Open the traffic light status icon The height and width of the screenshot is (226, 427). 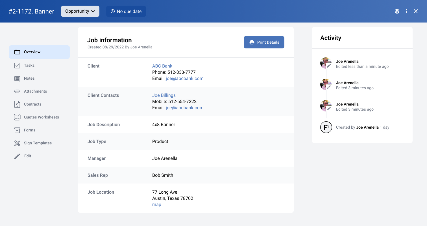(x=397, y=11)
